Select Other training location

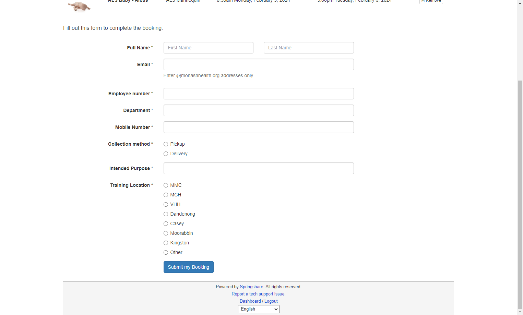point(166,253)
